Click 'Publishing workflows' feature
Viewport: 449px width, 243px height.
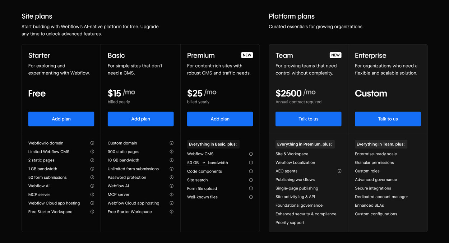click(x=295, y=180)
